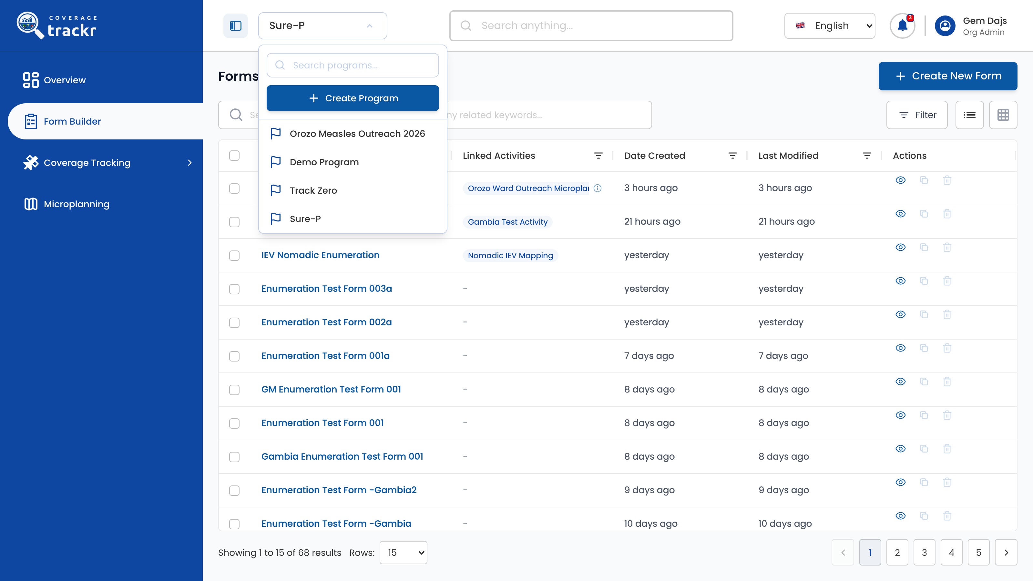Image resolution: width=1033 pixels, height=581 pixels.
Task: Open the Filter button
Action: click(917, 115)
